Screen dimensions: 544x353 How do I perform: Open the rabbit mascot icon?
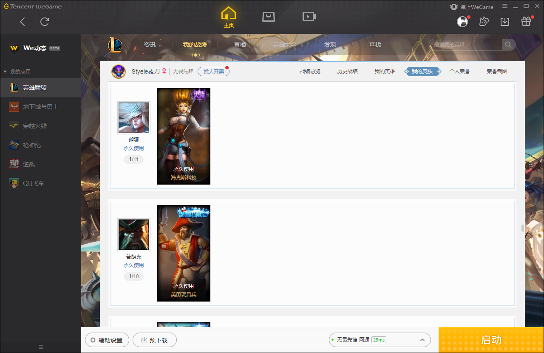point(484,21)
